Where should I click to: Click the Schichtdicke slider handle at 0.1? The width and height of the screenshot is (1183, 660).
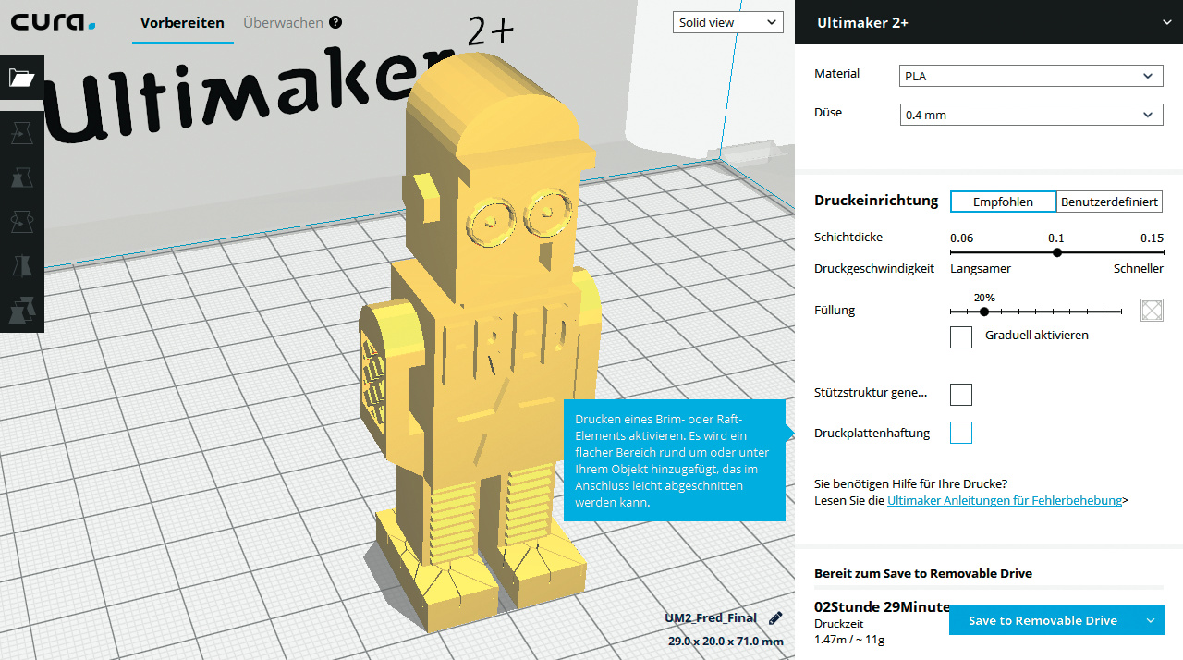tap(1057, 252)
